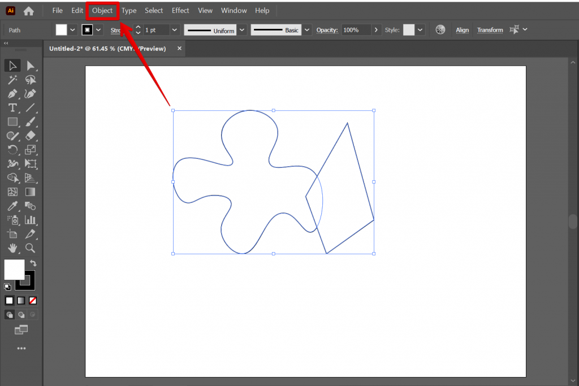Select the Paintbrush tool

tap(31, 122)
